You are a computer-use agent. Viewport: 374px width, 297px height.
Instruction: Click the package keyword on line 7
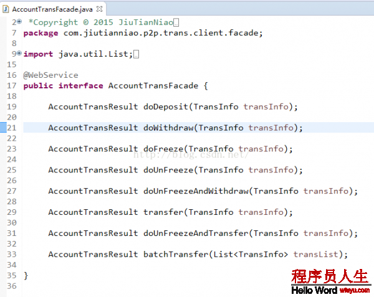(41, 34)
